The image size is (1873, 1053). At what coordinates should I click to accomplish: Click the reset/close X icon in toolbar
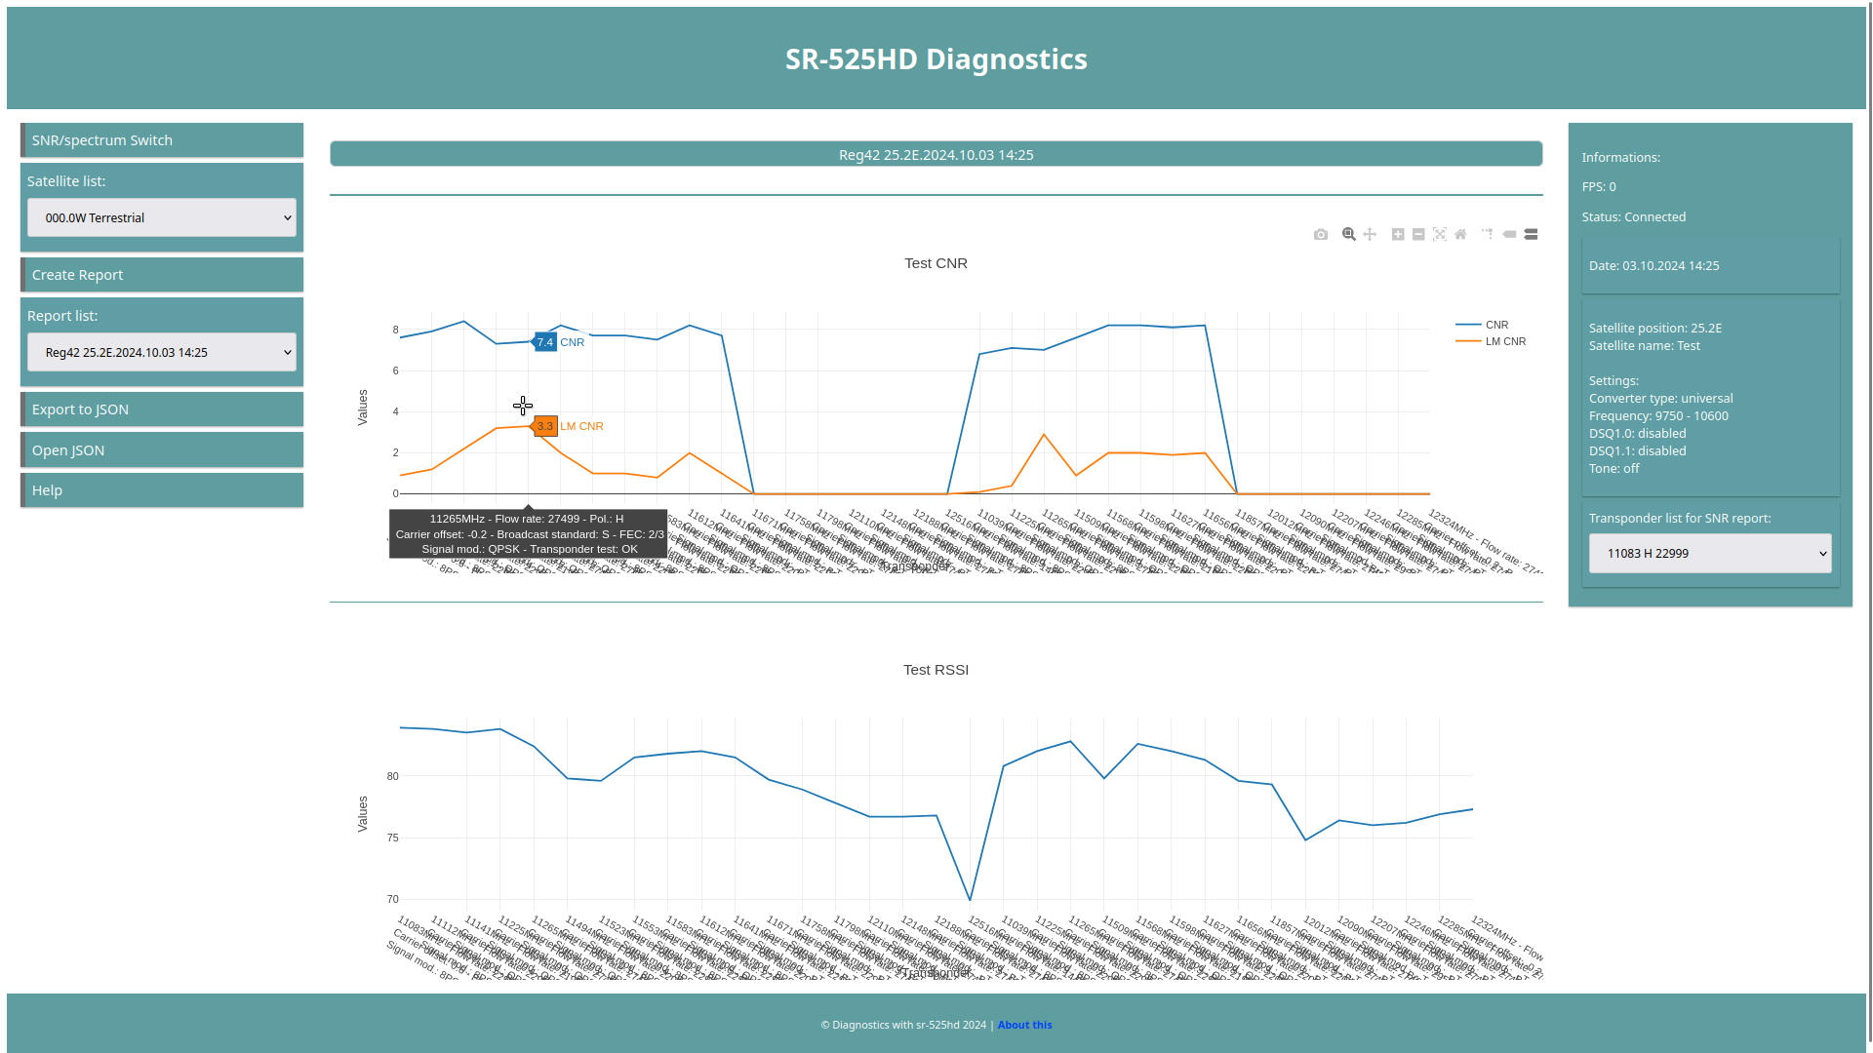coord(1440,234)
